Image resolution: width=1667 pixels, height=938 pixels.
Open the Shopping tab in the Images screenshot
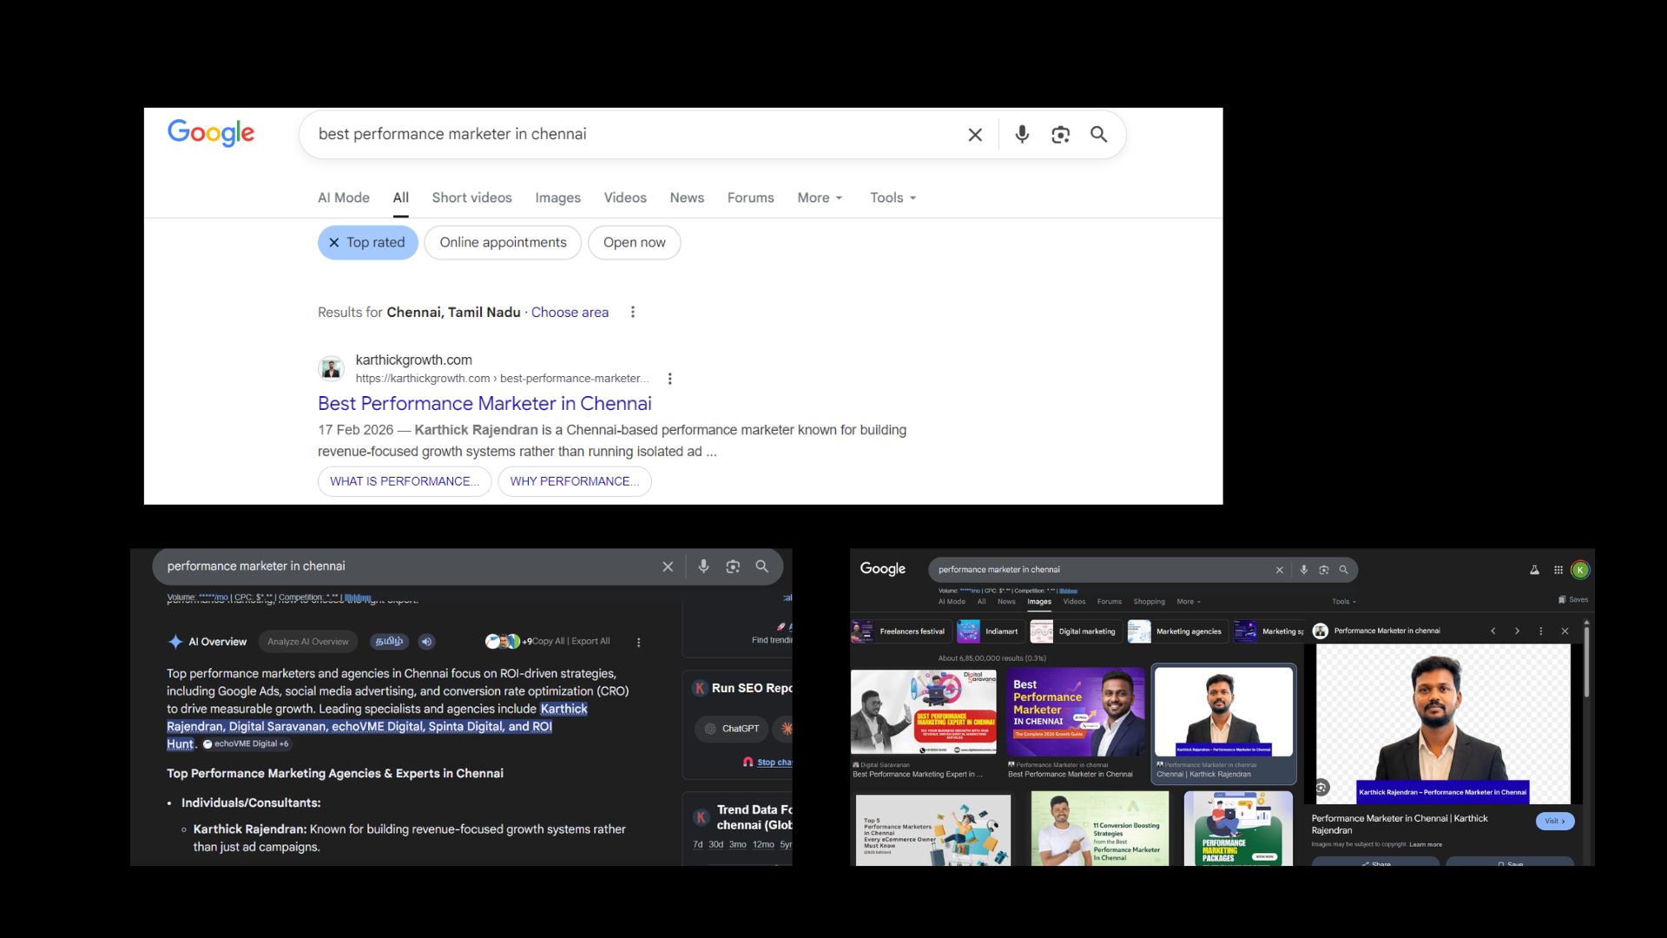1149,601
